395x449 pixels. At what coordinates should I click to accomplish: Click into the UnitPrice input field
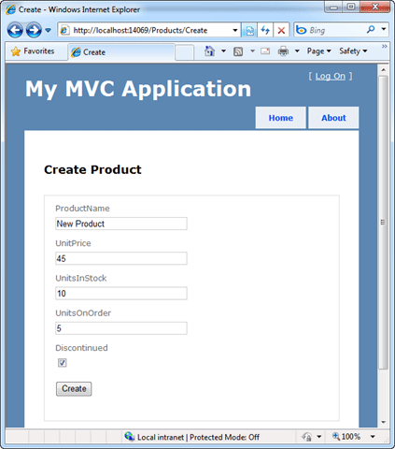[121, 258]
